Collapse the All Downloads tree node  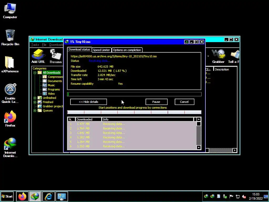(35, 73)
